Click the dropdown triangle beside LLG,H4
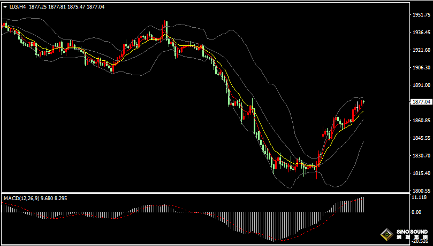 point(5,7)
